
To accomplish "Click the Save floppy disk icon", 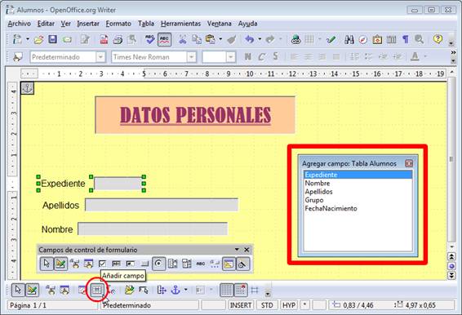I will [53, 39].
